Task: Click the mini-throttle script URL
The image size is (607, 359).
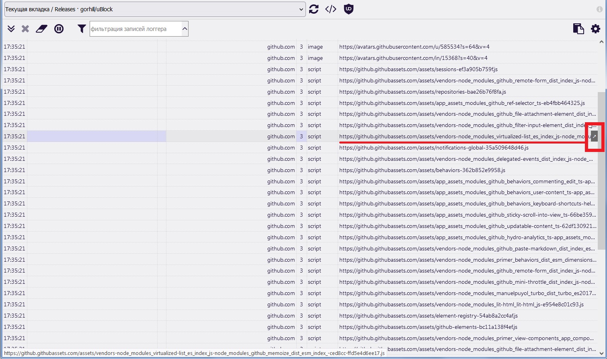Action: [468, 282]
